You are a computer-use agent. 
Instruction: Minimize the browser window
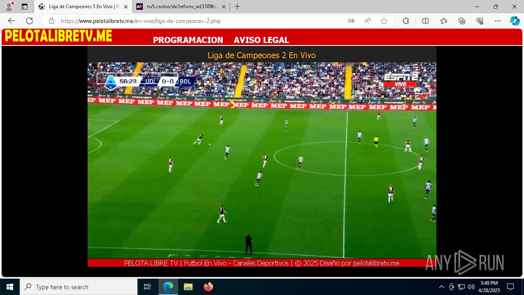[477, 7]
